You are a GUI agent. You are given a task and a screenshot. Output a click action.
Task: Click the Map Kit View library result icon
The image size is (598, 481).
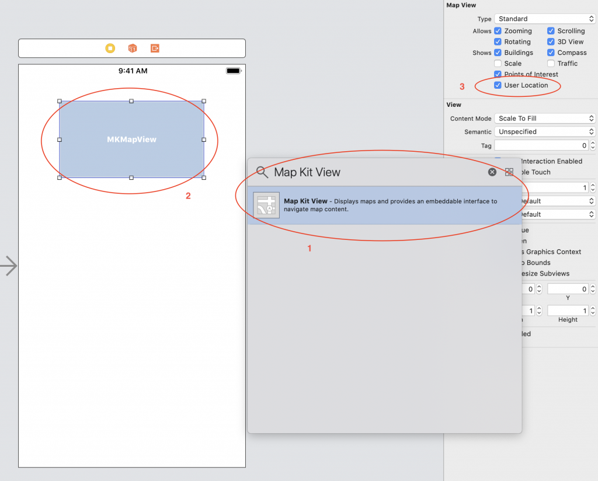pyautogui.click(x=266, y=205)
